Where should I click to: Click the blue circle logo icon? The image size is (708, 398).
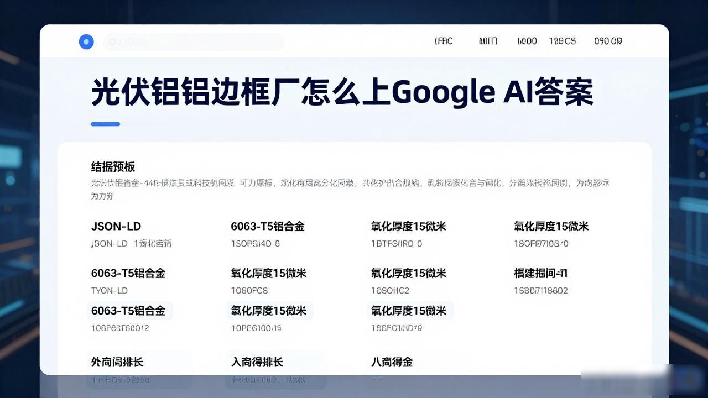86,41
